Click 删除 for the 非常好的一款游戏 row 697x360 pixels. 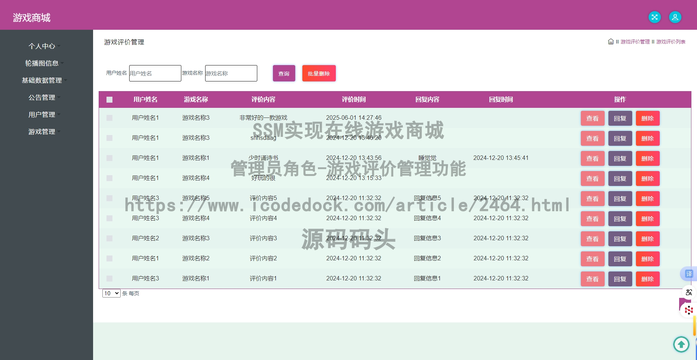(x=647, y=118)
